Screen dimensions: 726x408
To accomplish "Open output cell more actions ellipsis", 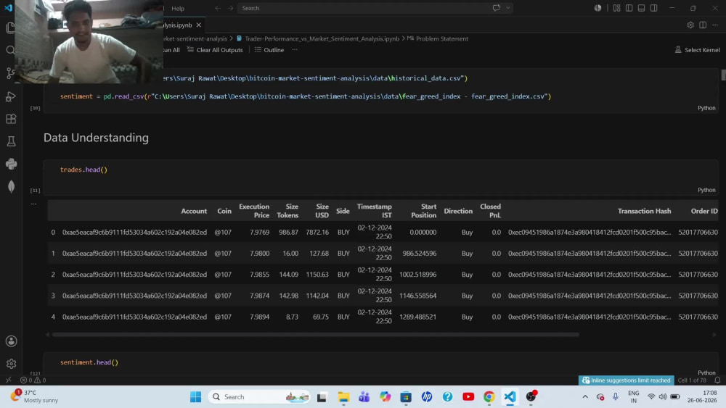I will click(34, 204).
